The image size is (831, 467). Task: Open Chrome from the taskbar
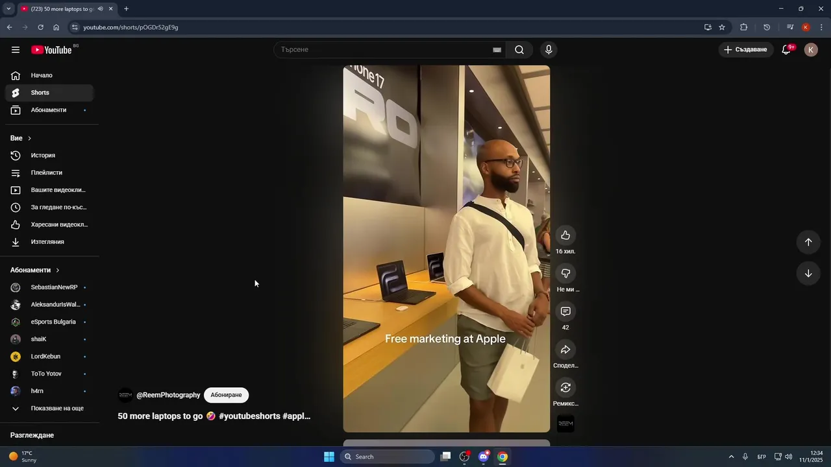point(502,457)
